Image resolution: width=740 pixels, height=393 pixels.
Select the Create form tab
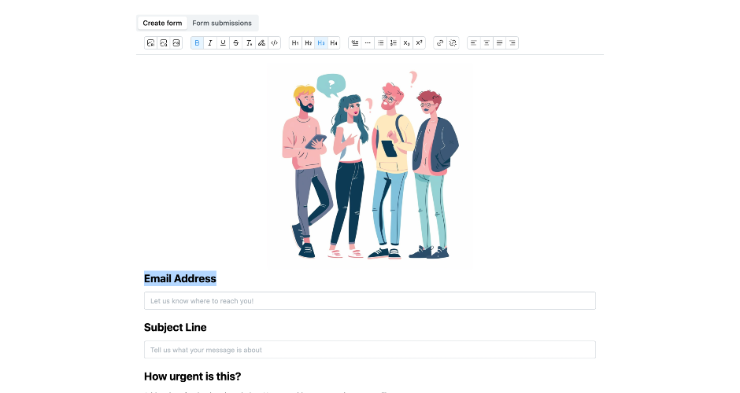coord(162,23)
